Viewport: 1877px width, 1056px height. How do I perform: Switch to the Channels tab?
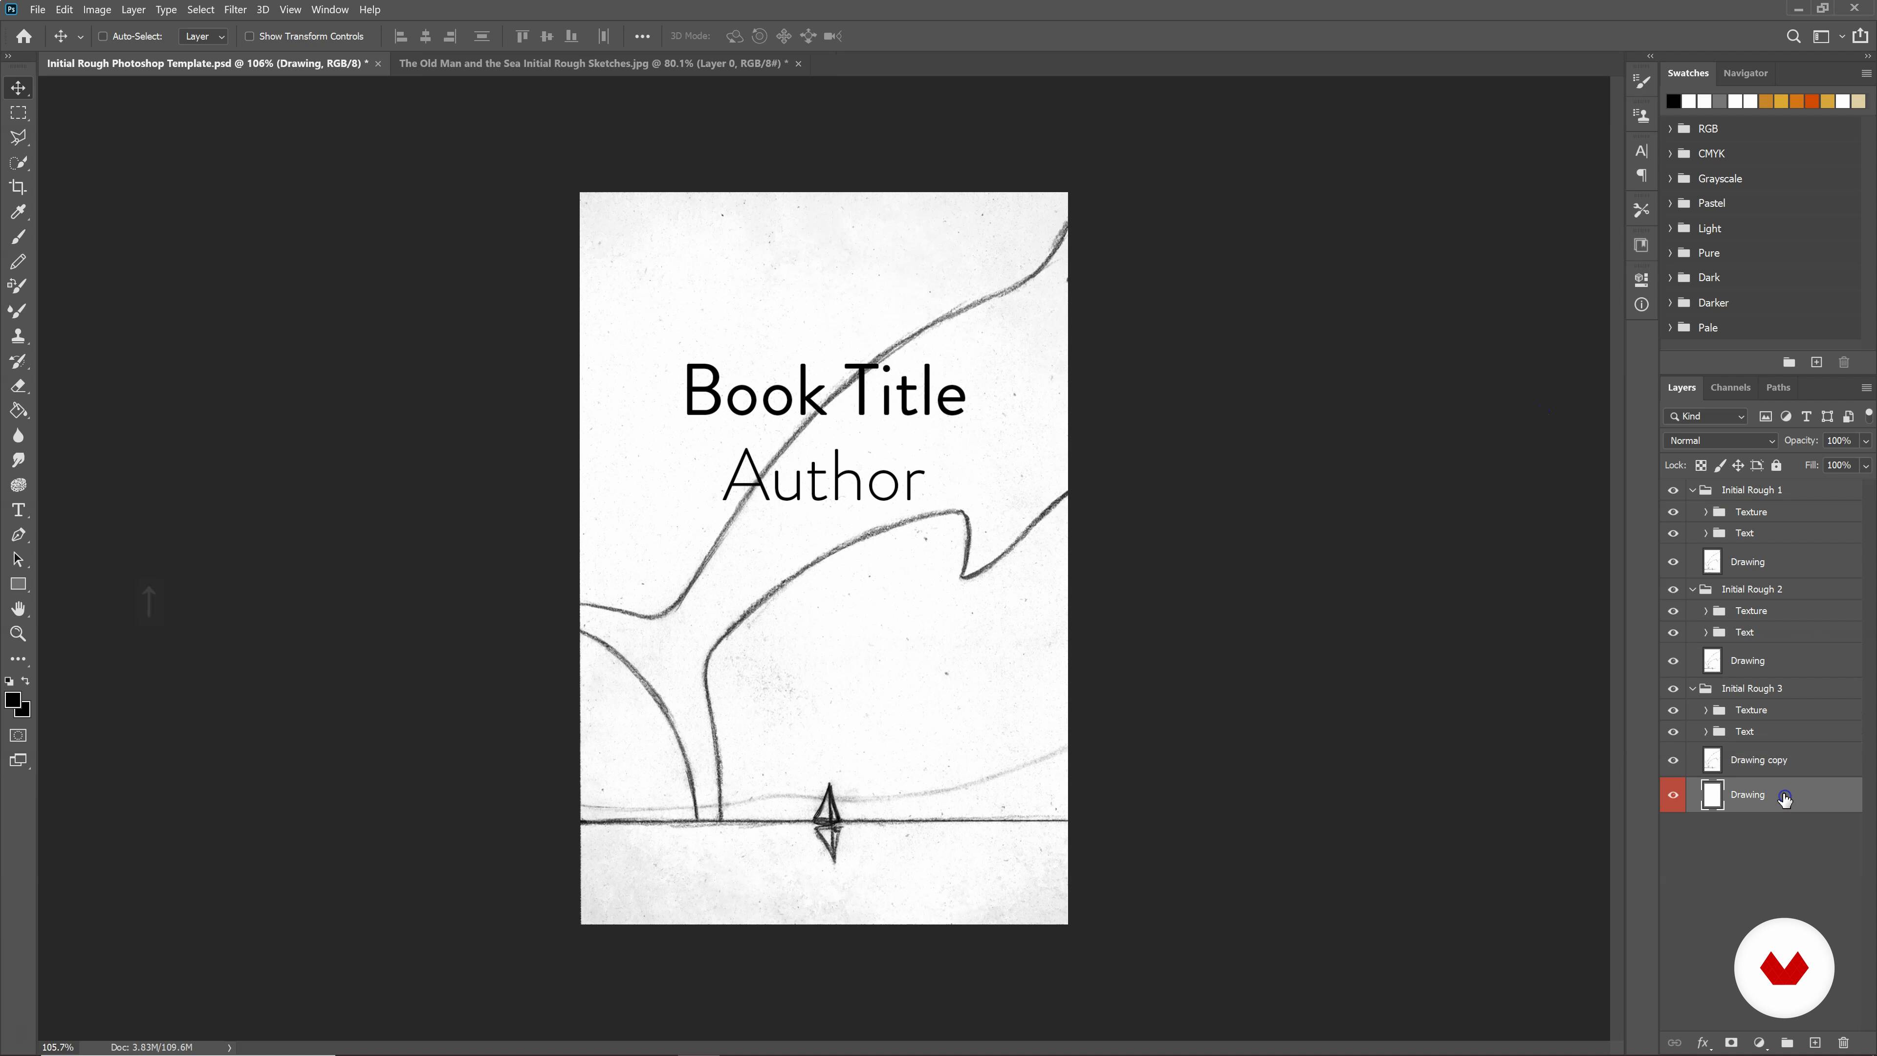pyautogui.click(x=1730, y=388)
